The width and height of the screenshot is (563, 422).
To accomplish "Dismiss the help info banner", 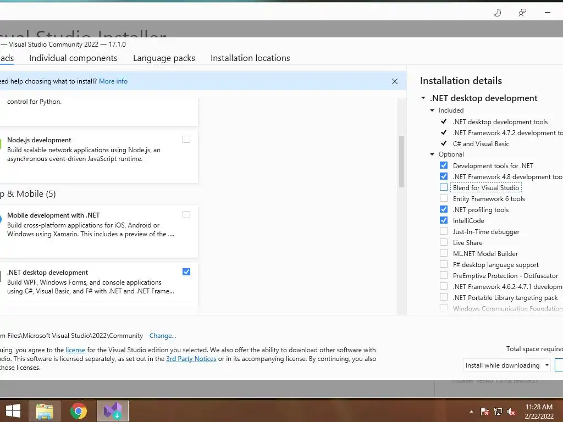I will coord(395,81).
